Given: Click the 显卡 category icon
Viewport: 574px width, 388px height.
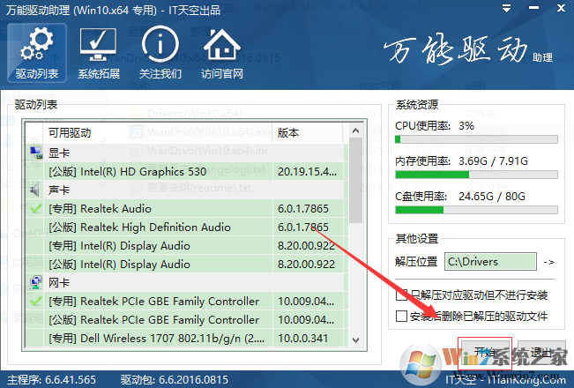Looking at the screenshot, I should click(x=36, y=153).
